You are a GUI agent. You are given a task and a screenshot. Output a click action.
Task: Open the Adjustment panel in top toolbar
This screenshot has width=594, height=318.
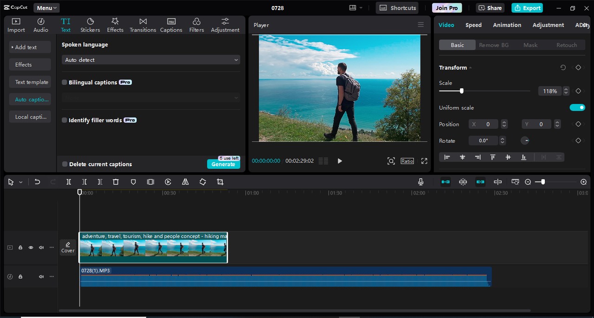tap(225, 25)
